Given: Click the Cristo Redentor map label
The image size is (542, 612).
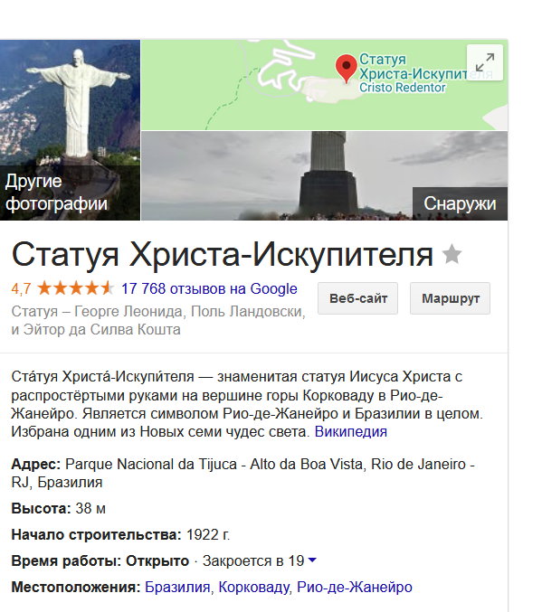Looking at the screenshot, I should pyautogui.click(x=402, y=88).
